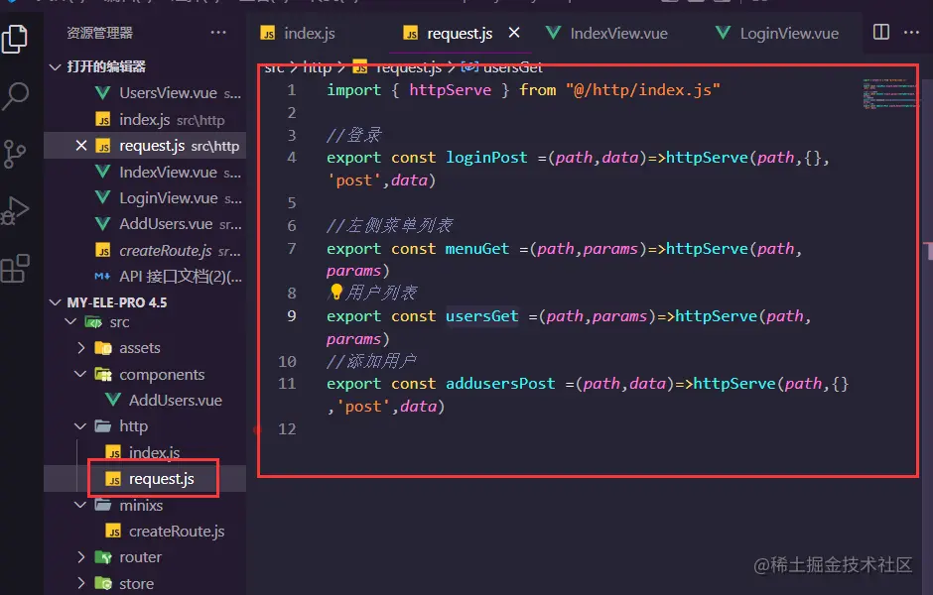Open createRoute.js in minixs folder

click(145, 532)
